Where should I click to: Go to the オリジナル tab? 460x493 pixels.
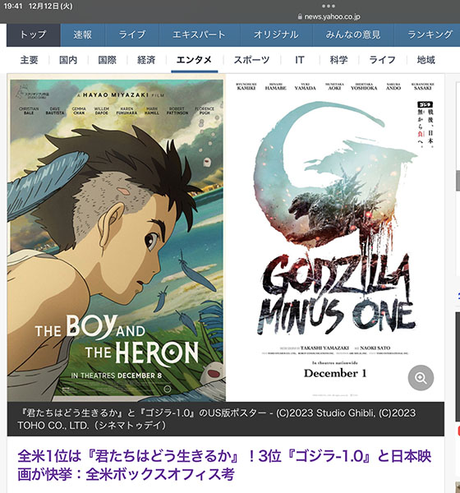(x=276, y=35)
